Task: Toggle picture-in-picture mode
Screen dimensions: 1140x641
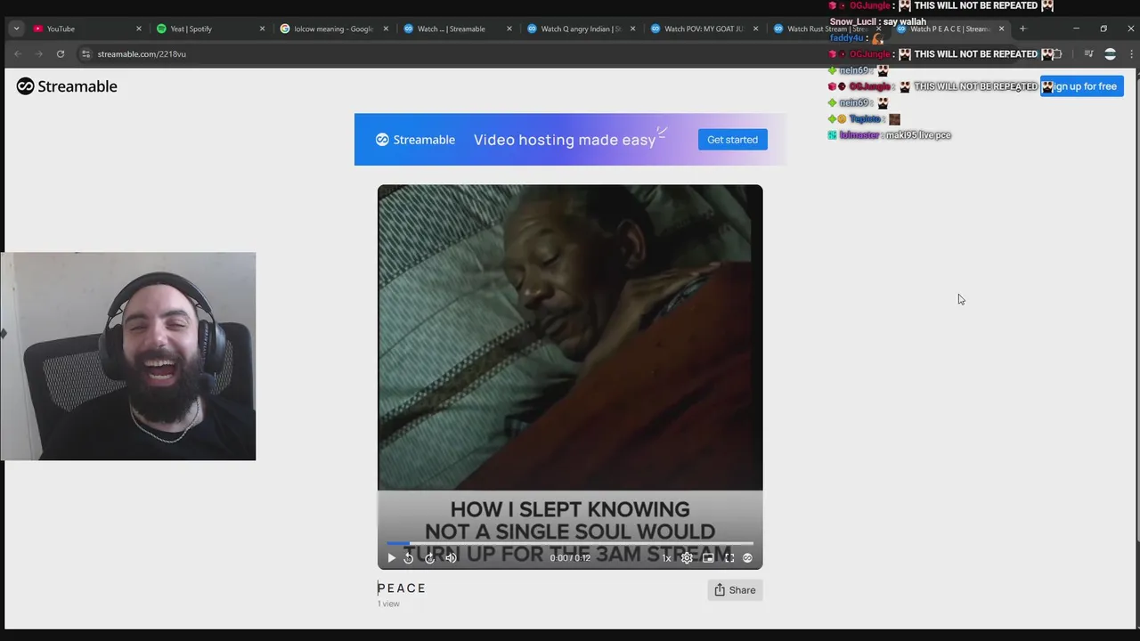Action: (x=708, y=558)
